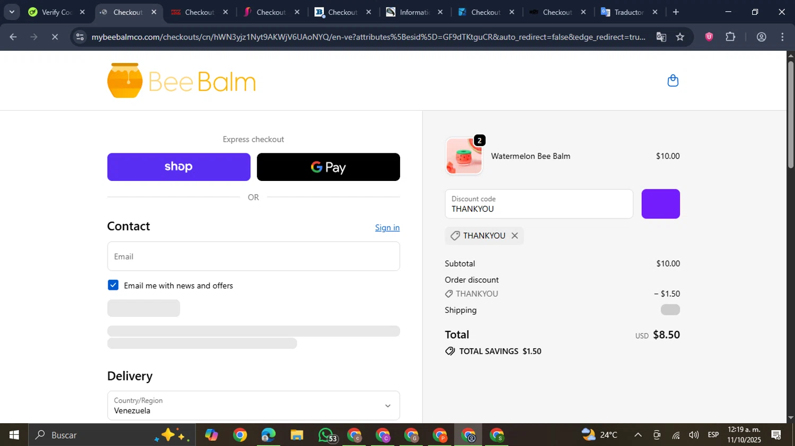Open File Explorer from the taskbar

tap(297, 435)
